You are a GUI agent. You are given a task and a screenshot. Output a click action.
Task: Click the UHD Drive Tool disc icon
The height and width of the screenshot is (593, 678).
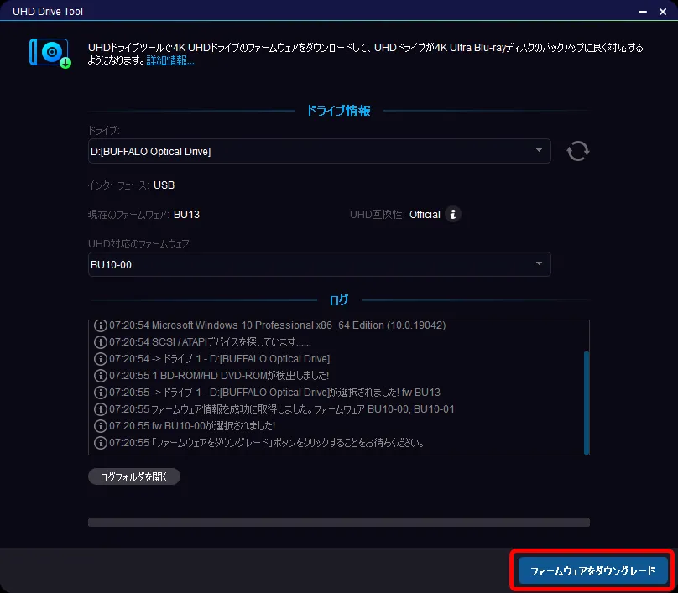(x=50, y=54)
